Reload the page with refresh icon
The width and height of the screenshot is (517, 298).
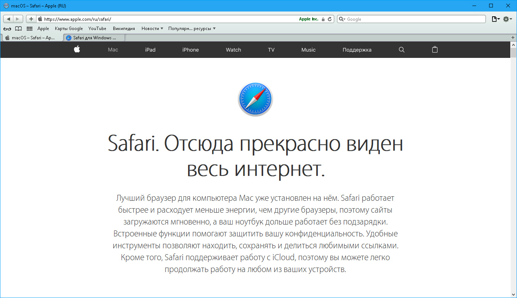[x=329, y=19]
